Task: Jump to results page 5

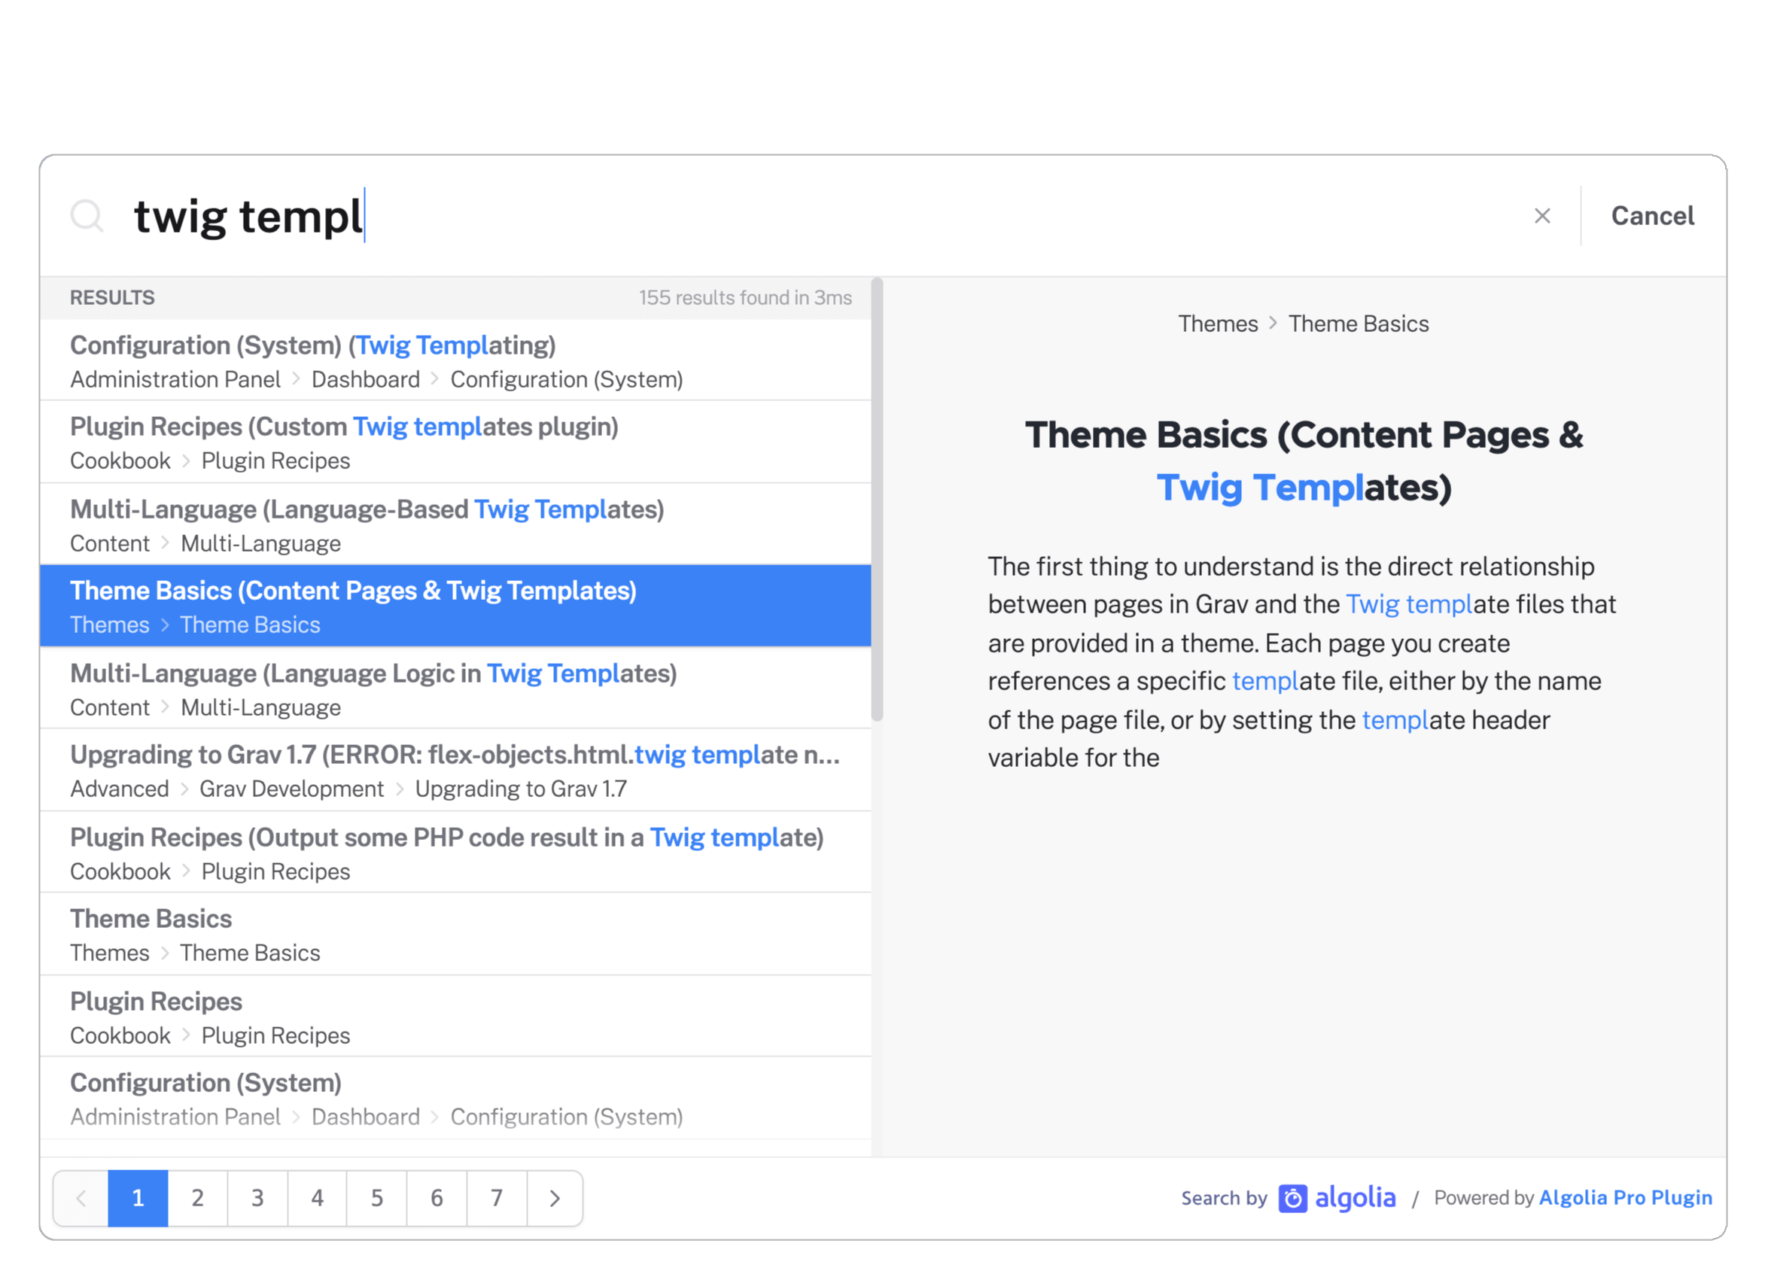Action: [376, 1198]
